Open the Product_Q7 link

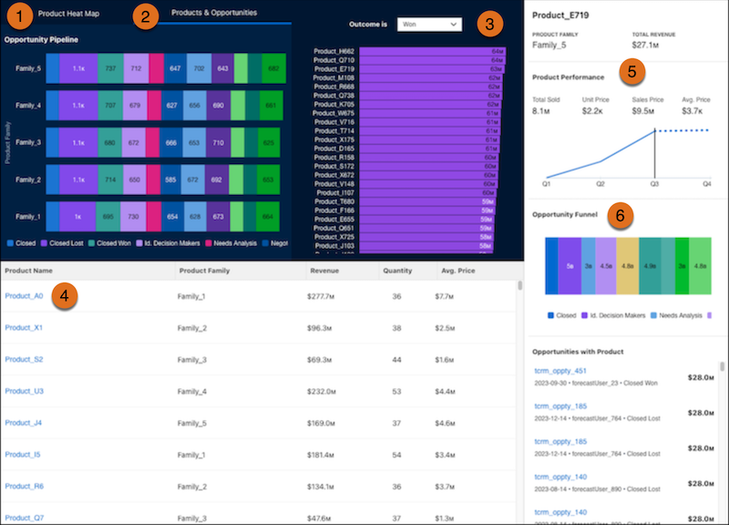[x=25, y=518]
